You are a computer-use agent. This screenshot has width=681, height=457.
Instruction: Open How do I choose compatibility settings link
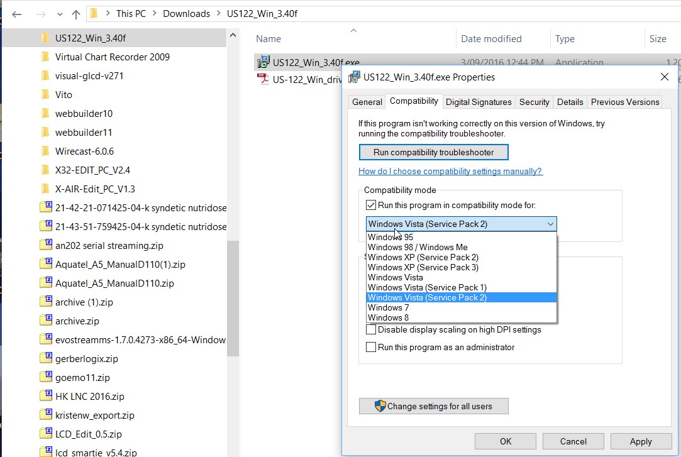point(450,171)
